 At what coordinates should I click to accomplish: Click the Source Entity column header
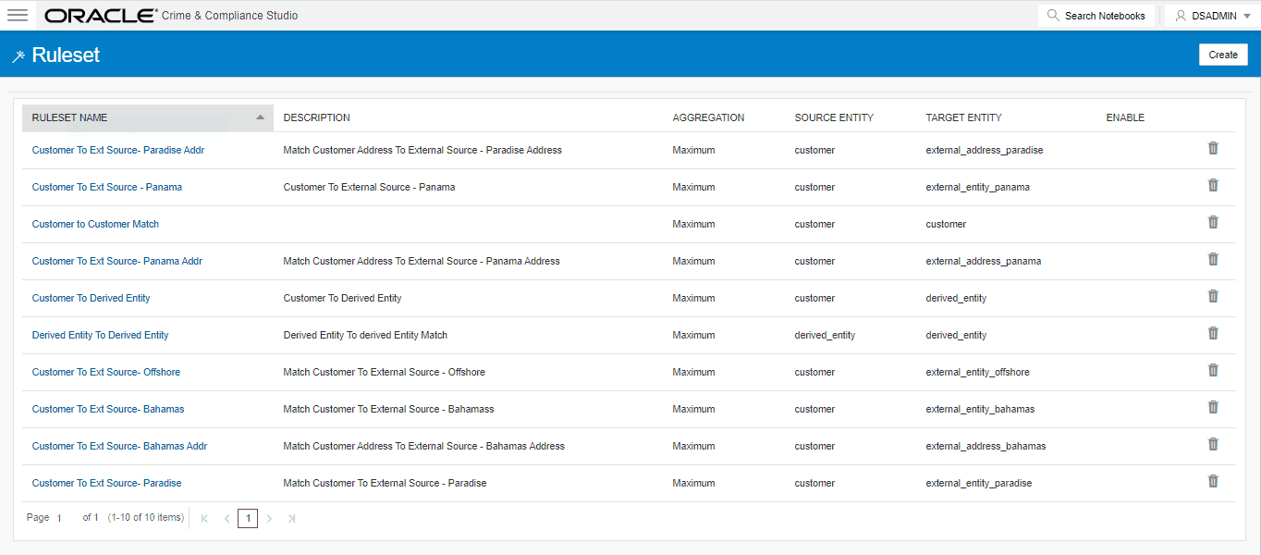(x=834, y=117)
